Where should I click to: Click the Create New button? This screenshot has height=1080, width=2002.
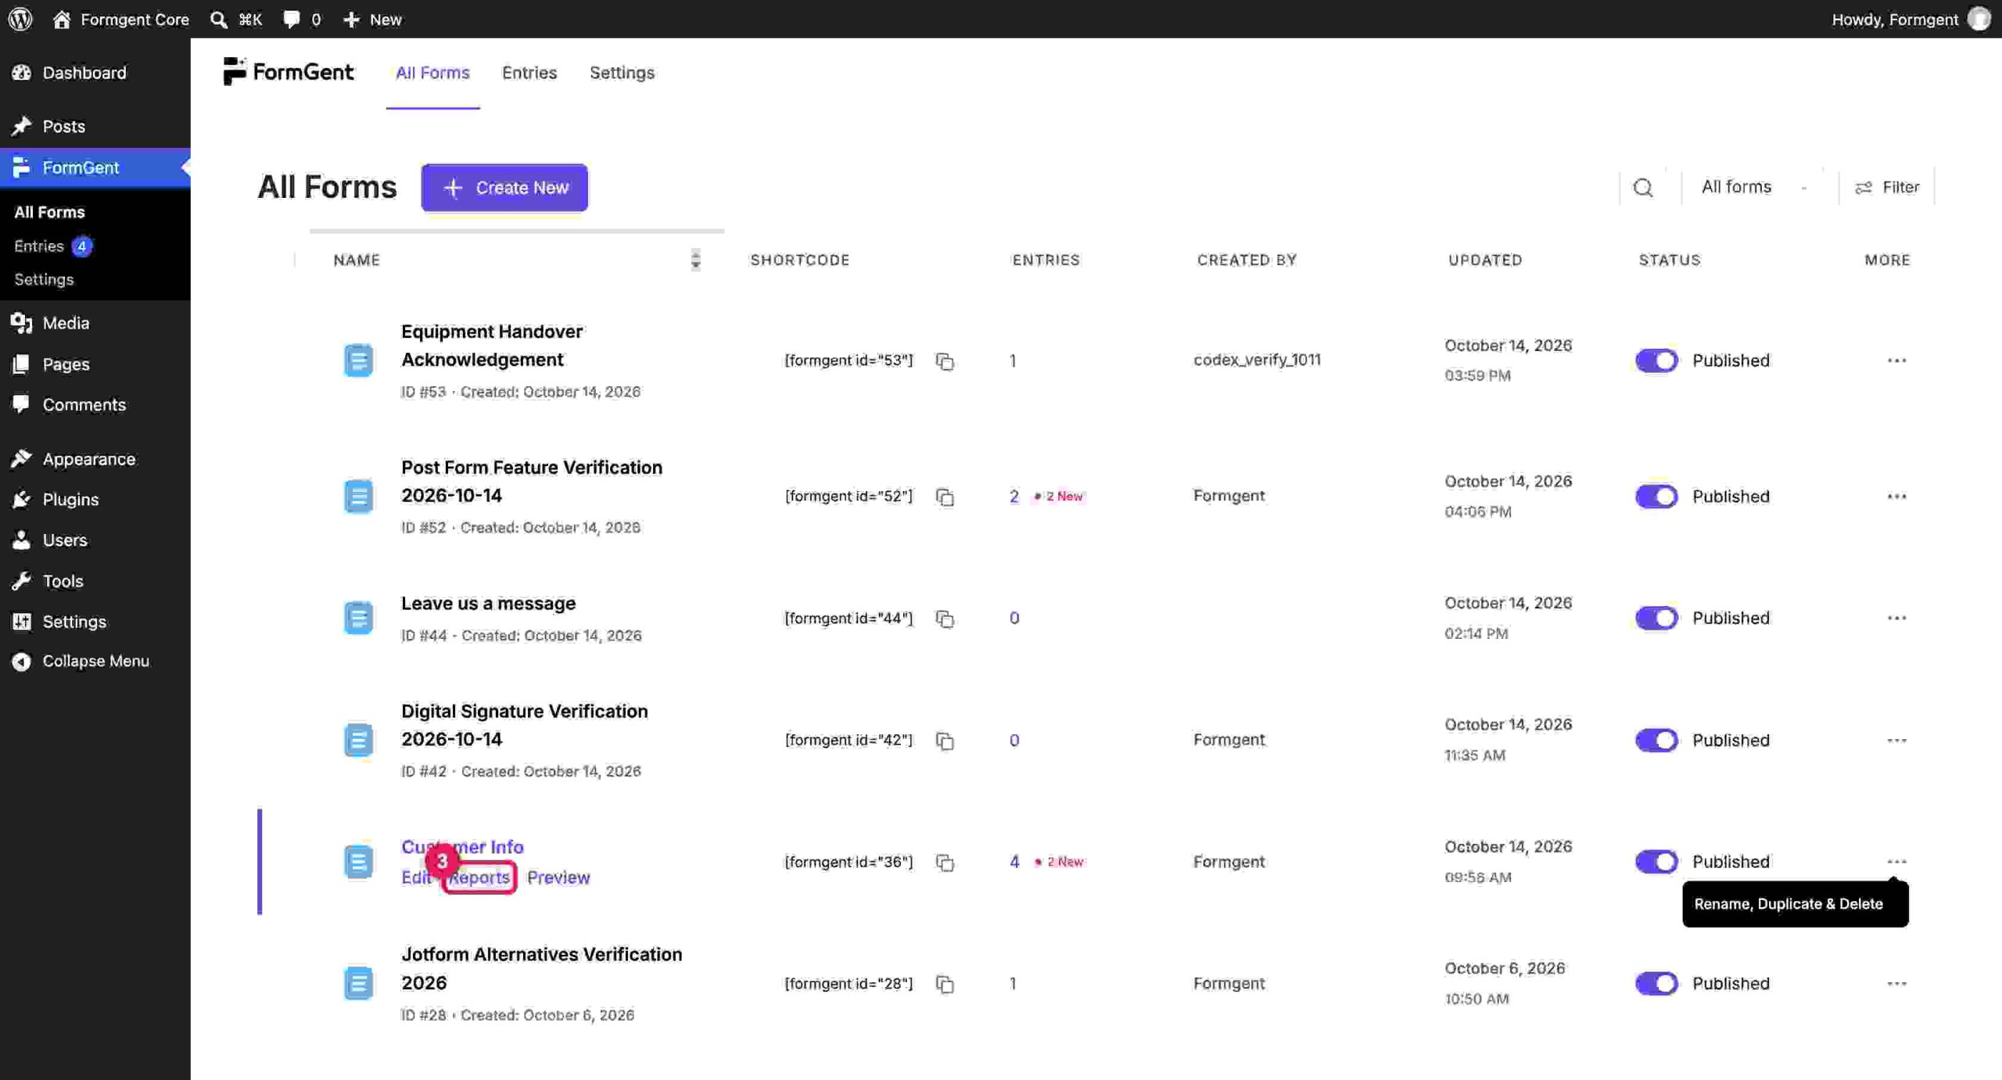click(504, 188)
